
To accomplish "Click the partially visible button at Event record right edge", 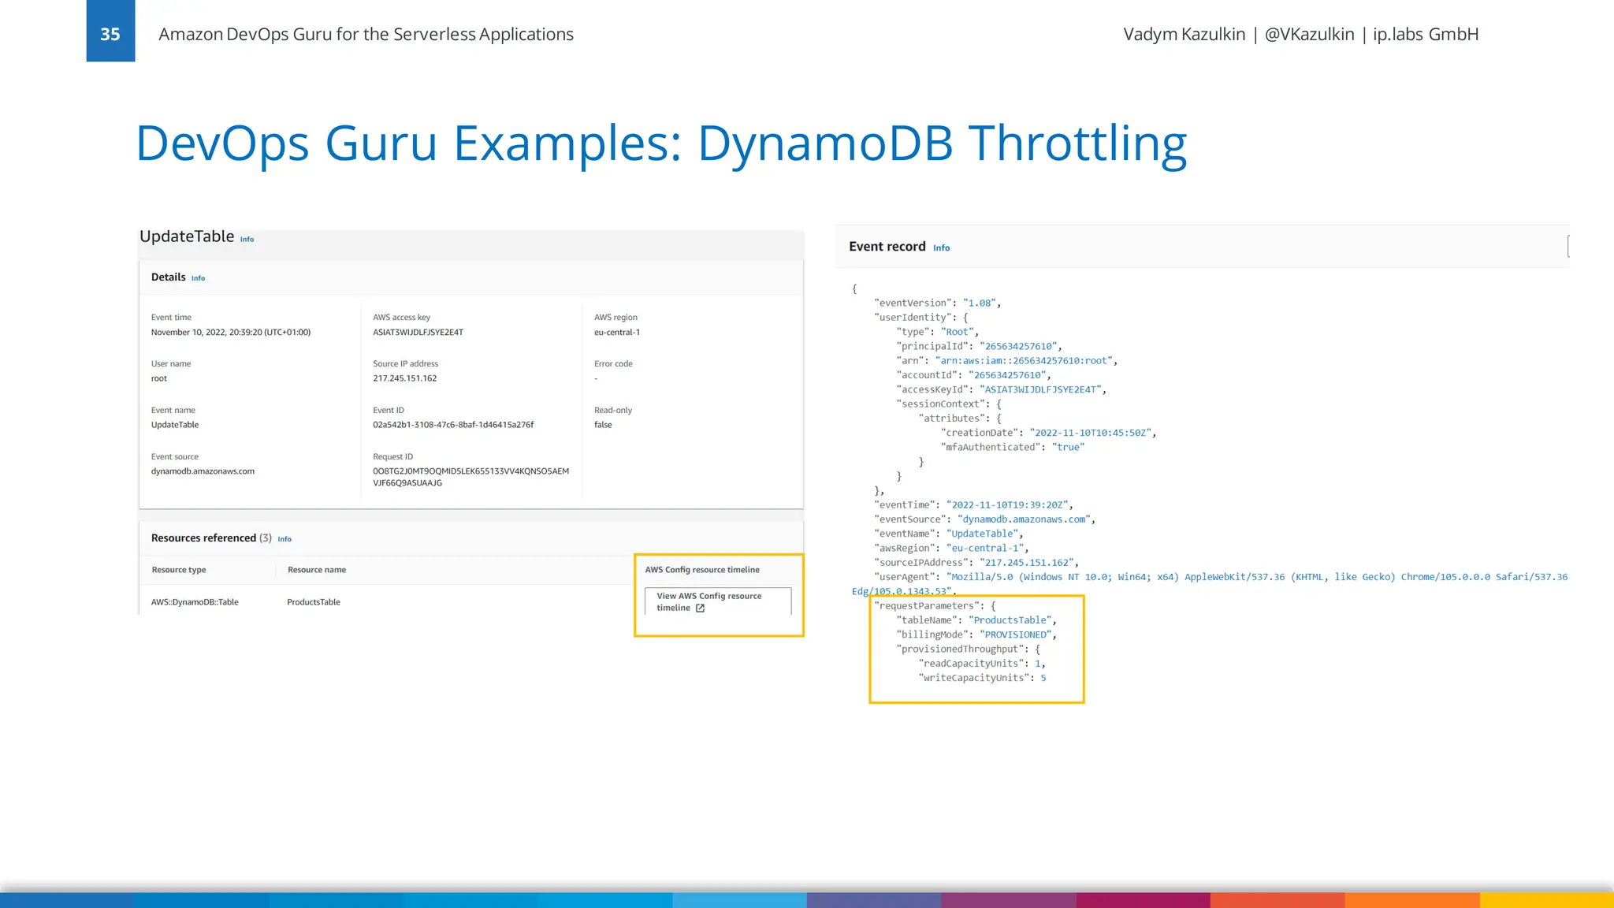I will 1568,247.
